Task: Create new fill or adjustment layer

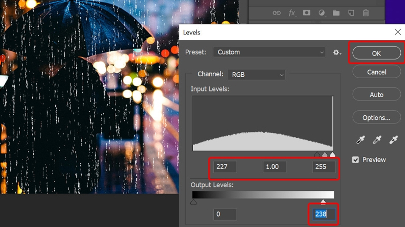Action: click(x=321, y=13)
